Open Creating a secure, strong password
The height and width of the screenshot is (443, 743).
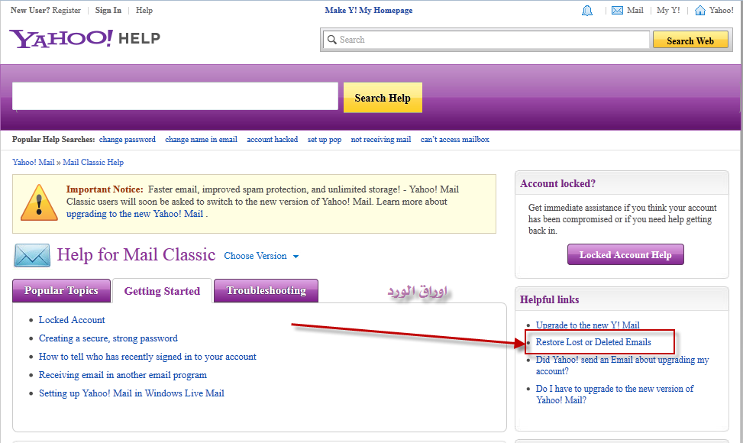(108, 338)
